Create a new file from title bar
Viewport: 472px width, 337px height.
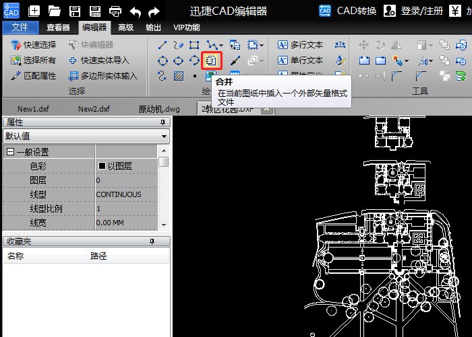click(34, 11)
